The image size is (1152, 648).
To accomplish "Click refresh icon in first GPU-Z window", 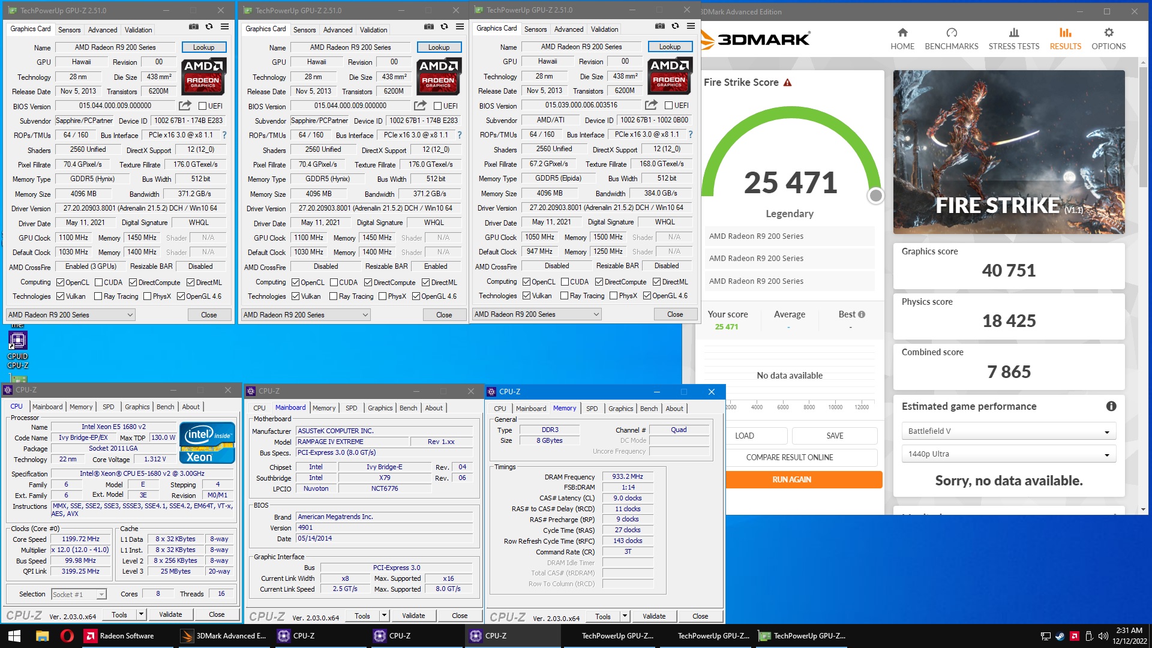I will tap(209, 27).
